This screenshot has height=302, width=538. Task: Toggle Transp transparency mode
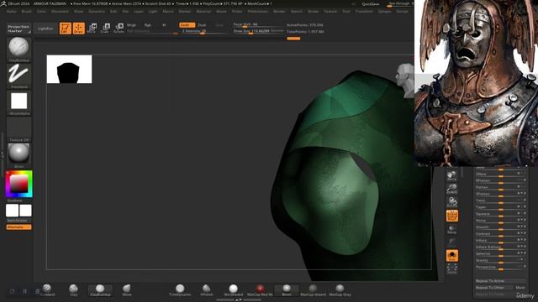pyautogui.click(x=452, y=229)
